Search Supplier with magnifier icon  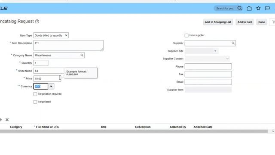point(233,43)
